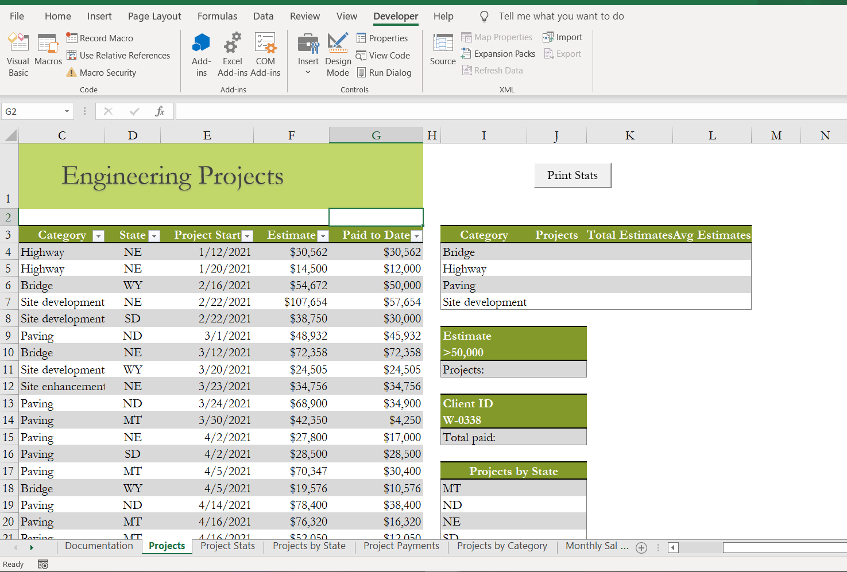Viewport: 847px width, 572px height.
Task: Click Run Dialog
Action: click(384, 72)
